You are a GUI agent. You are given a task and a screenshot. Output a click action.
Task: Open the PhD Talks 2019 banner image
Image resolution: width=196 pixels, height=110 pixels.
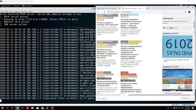point(177,47)
